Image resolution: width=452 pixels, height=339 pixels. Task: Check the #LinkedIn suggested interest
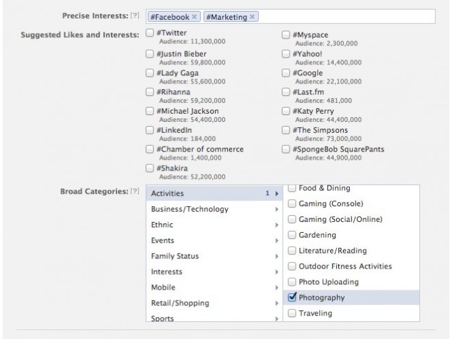(149, 130)
